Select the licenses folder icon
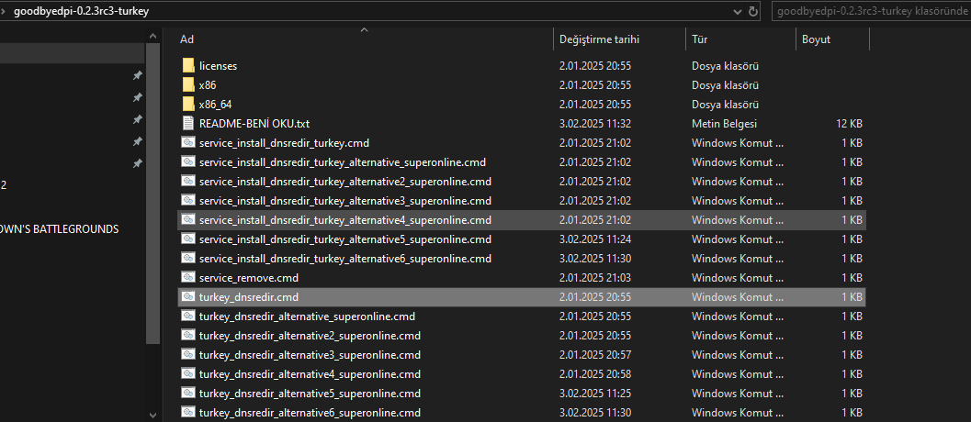The width and height of the screenshot is (971, 422). click(x=188, y=65)
